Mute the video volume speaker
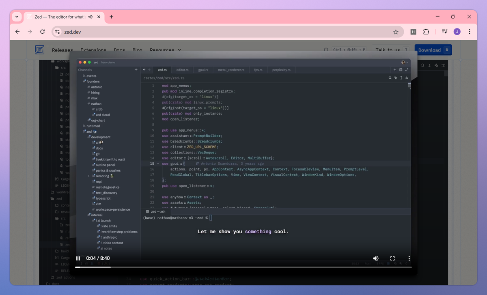The height and width of the screenshot is (295, 487). [x=376, y=258]
